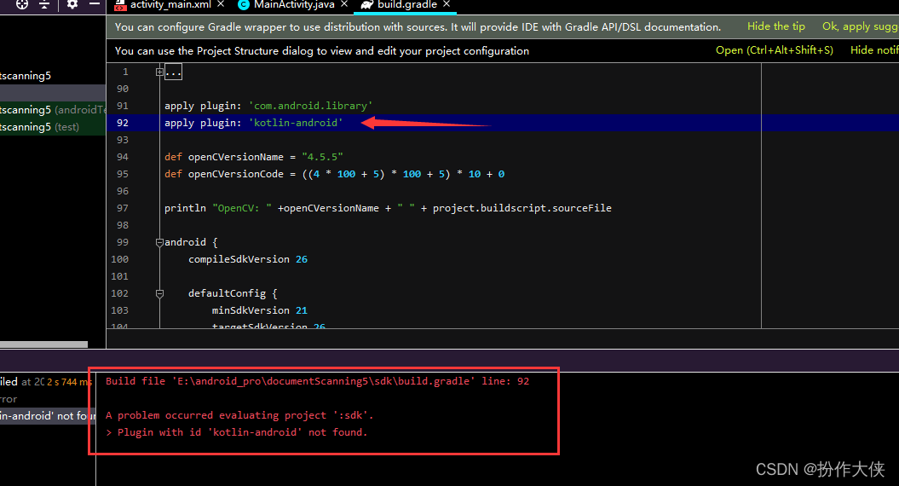Click the "4.5.5" version string
Viewport: 899px width, 486px height.
pyautogui.click(x=322, y=157)
